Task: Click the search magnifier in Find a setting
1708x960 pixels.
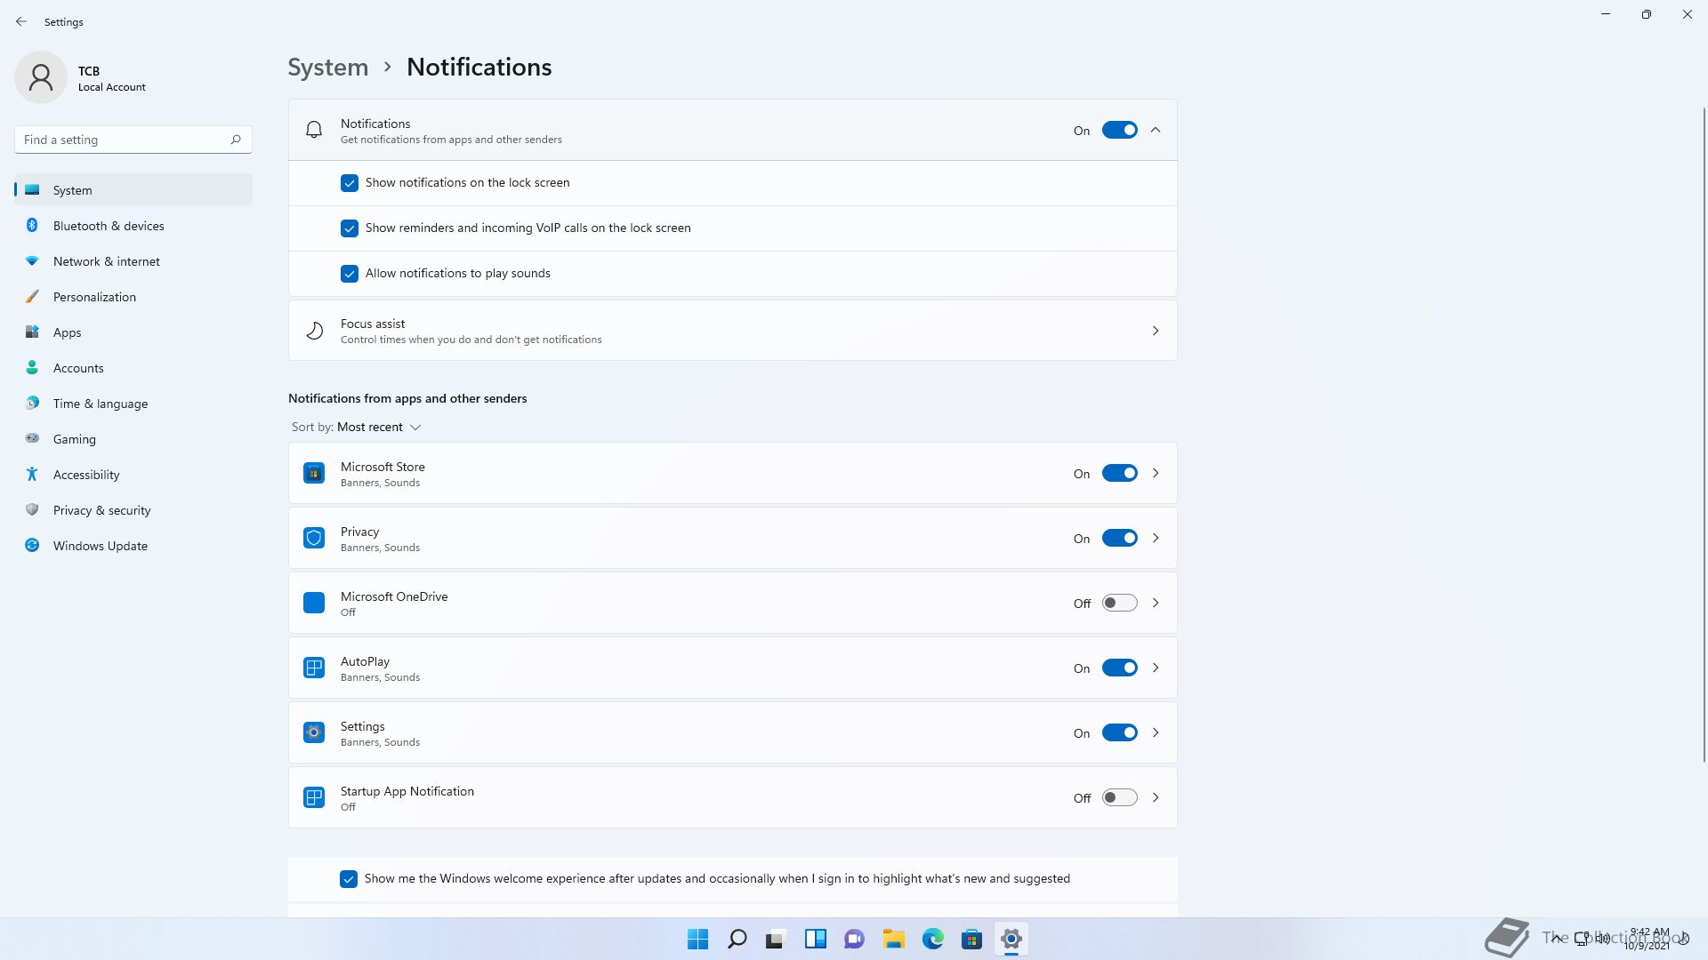Action: [x=236, y=140]
